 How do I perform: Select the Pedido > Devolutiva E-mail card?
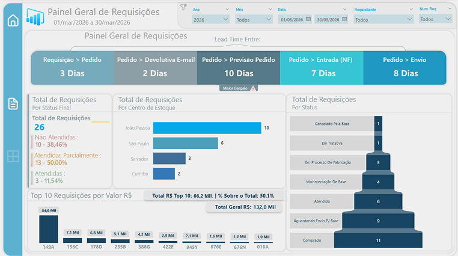click(x=156, y=68)
